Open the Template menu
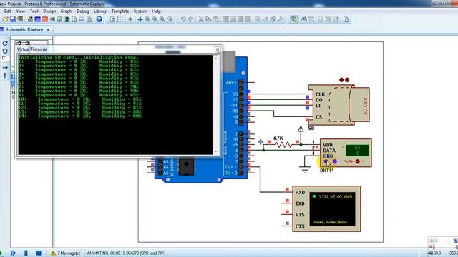The image size is (458, 257). [x=120, y=11]
